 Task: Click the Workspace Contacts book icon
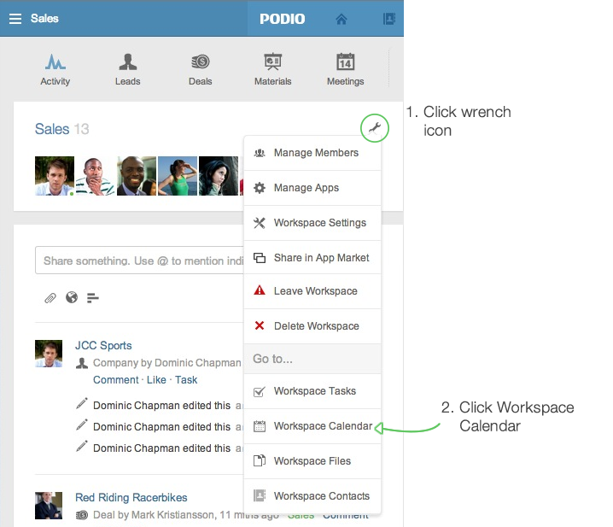[260, 495]
